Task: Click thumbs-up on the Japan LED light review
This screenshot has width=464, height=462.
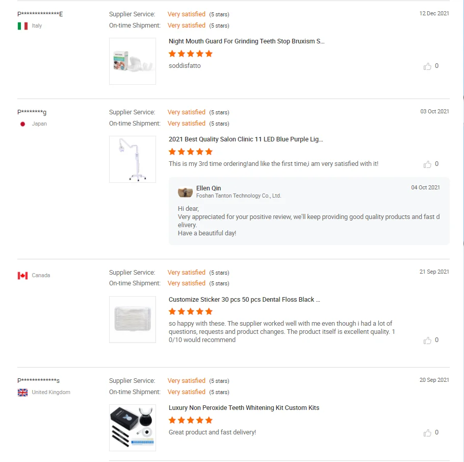Action: [427, 164]
